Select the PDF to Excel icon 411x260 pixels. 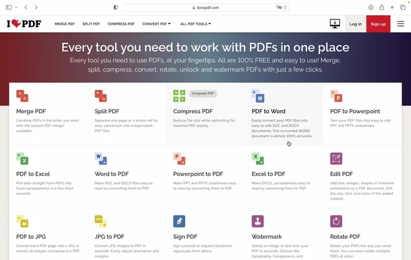(22, 158)
